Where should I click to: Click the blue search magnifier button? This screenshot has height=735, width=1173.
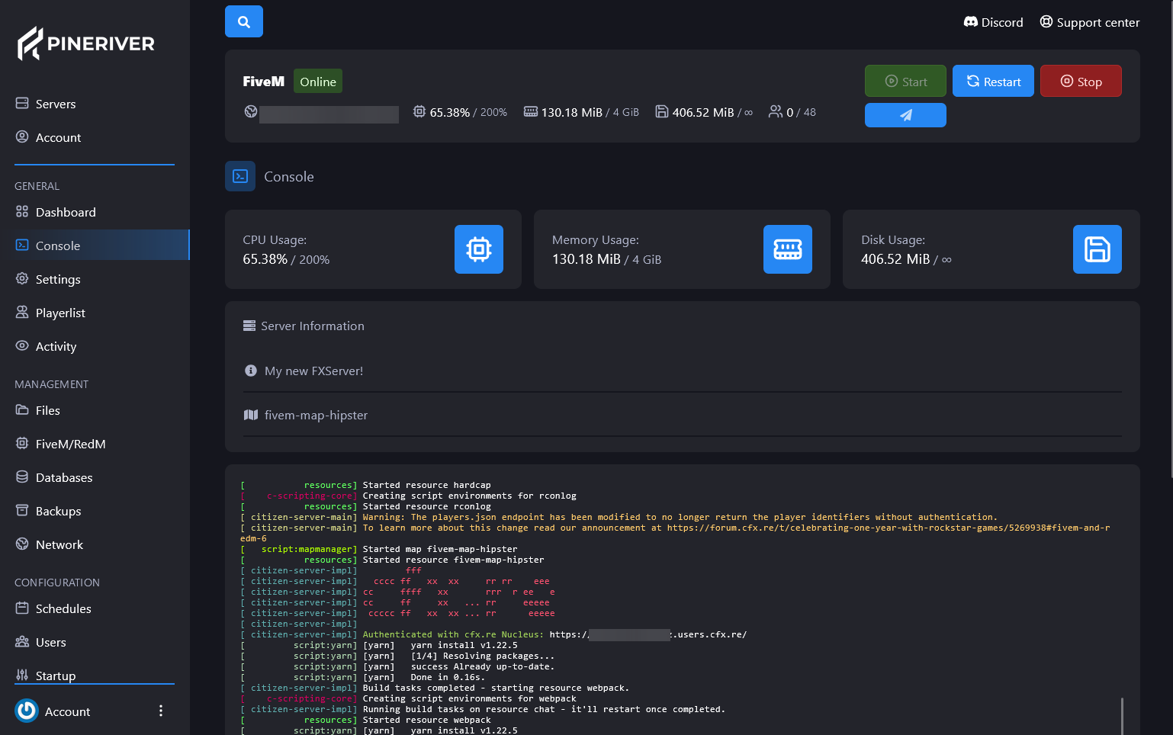244,21
